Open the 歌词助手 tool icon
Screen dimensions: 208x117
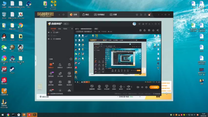point(69,83)
